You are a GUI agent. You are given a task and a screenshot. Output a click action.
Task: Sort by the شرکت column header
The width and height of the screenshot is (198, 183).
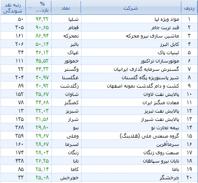pyautogui.click(x=131, y=7)
